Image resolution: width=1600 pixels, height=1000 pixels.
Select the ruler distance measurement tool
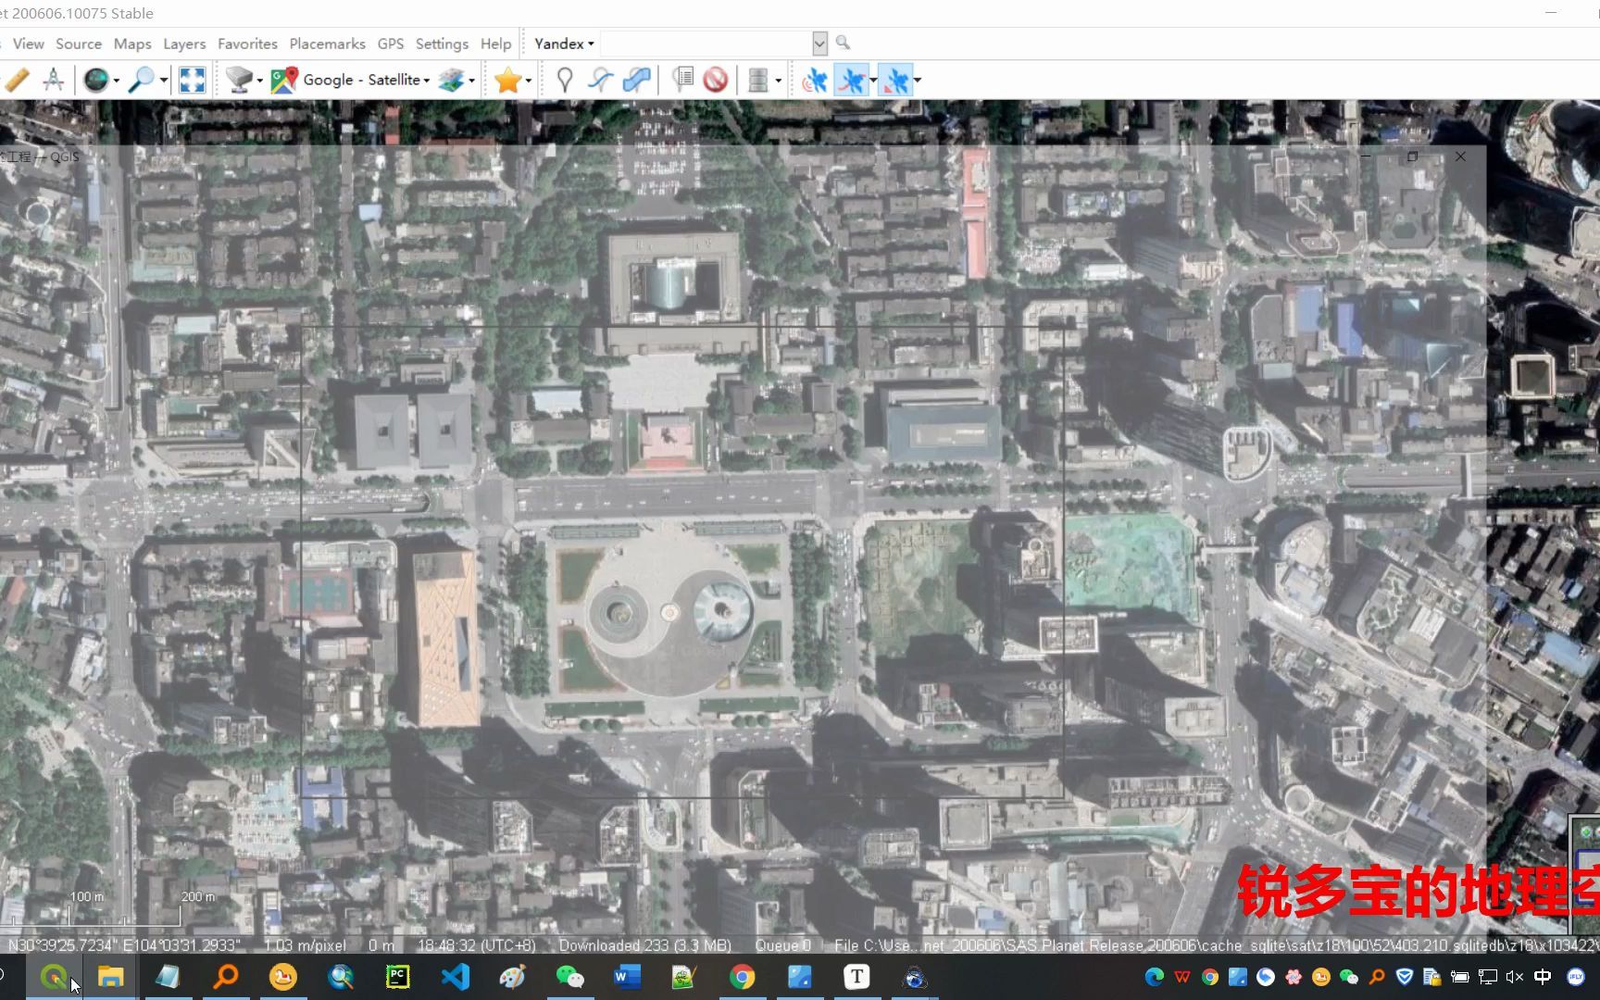[x=17, y=81]
